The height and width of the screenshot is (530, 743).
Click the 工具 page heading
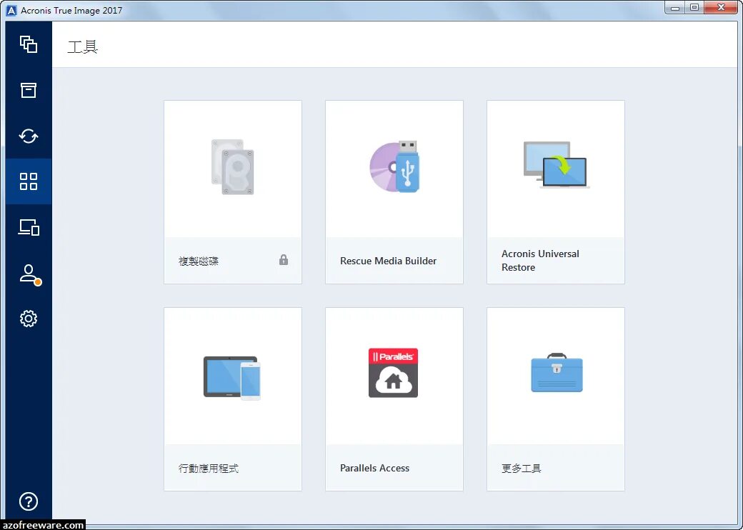82,47
